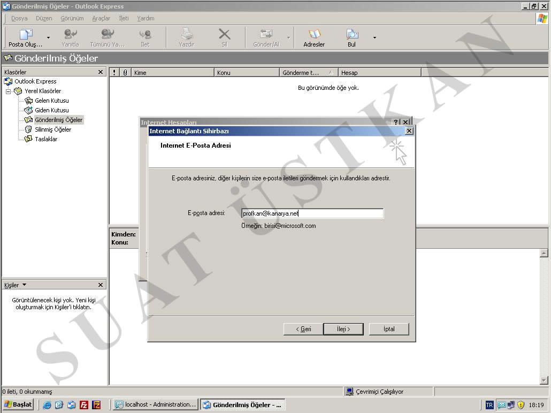Image resolution: width=551 pixels, height=413 pixels.
Task: Collapse the Yerel Klasörler tree node
Action: point(8,91)
